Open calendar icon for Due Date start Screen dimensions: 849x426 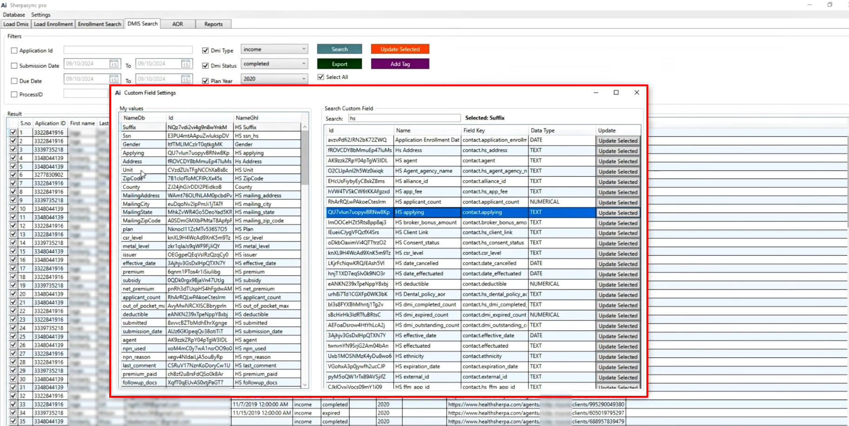coord(114,79)
